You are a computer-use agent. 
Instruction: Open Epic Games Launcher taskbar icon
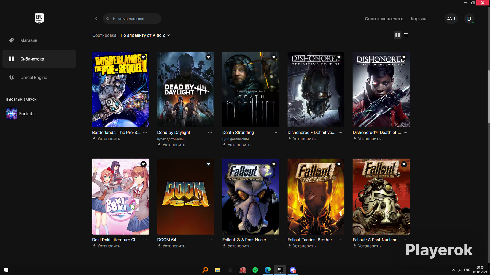[x=280, y=270]
